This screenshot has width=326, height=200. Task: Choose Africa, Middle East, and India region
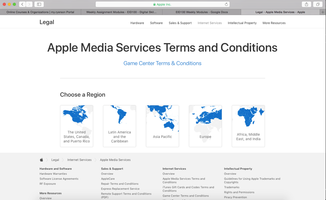(248, 126)
